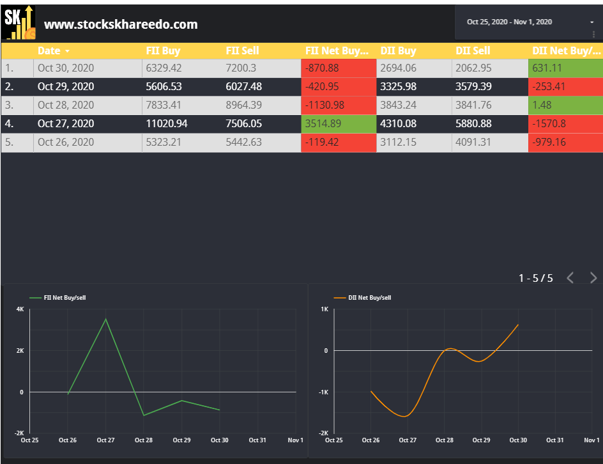Image resolution: width=603 pixels, height=464 pixels.
Task: Select the Oct 30, 2020 table row
Action: click(302, 68)
